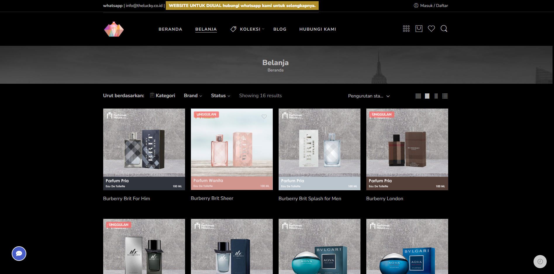Click the Beranda breadcrumb under Belanja
Screen dimensions: 554x274
tap(275, 70)
